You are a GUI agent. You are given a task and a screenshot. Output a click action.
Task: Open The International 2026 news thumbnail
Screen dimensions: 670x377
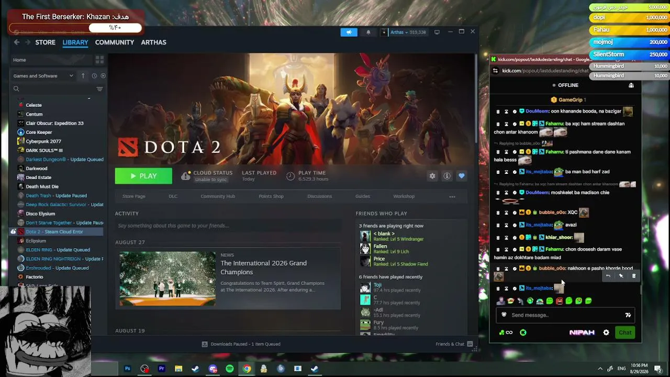167,279
